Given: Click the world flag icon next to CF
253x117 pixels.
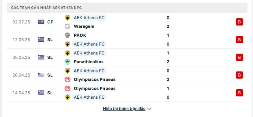Looking at the screenshot, I should (41, 22).
